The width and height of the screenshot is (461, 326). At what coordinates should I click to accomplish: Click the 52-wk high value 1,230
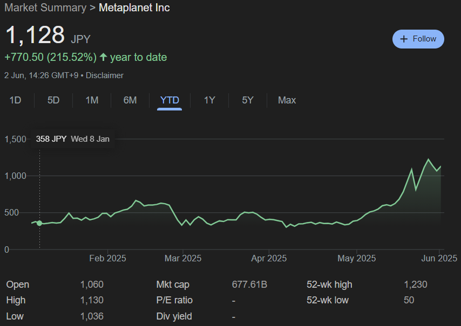click(x=416, y=285)
